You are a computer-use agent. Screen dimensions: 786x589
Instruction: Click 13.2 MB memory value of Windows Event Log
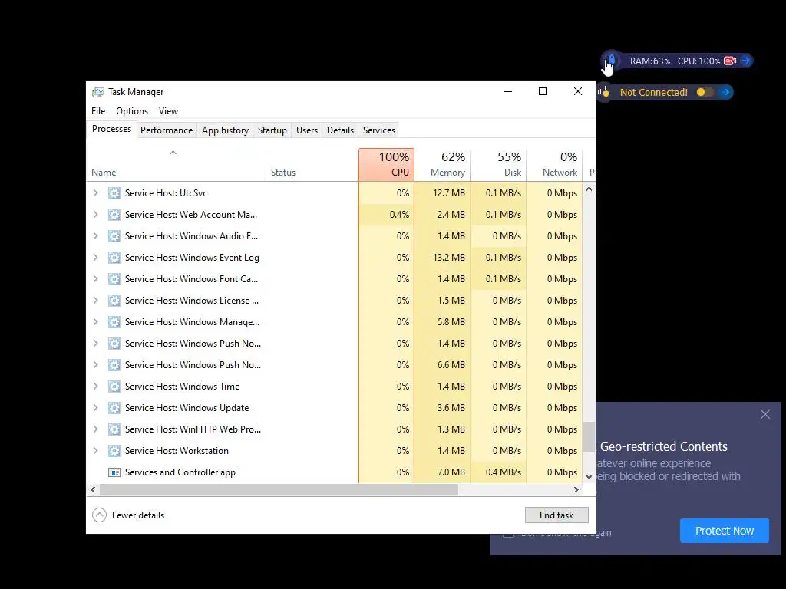448,258
